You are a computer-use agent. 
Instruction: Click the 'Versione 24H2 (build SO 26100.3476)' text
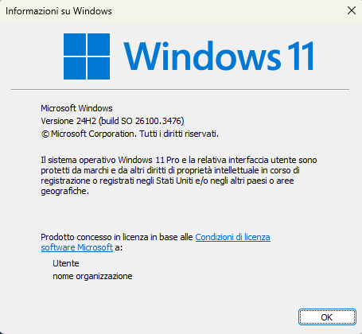pyautogui.click(x=112, y=121)
